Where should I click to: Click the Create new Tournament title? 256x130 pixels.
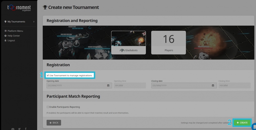73,7
